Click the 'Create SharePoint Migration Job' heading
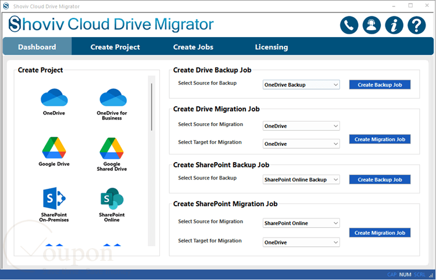Screen dimensions: 436x280 coord(225,204)
